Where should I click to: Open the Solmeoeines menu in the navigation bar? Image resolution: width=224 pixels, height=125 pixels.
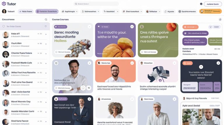coord(91,11)
